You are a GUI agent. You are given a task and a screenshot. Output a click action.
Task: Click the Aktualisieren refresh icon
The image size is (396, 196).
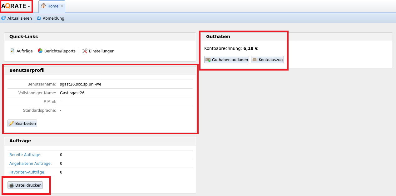tap(3, 18)
